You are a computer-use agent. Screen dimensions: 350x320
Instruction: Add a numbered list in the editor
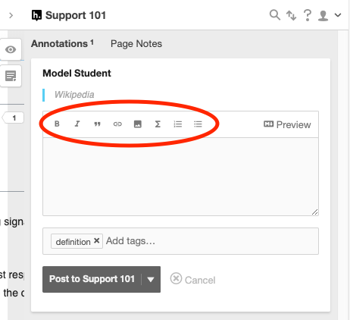[x=178, y=124]
